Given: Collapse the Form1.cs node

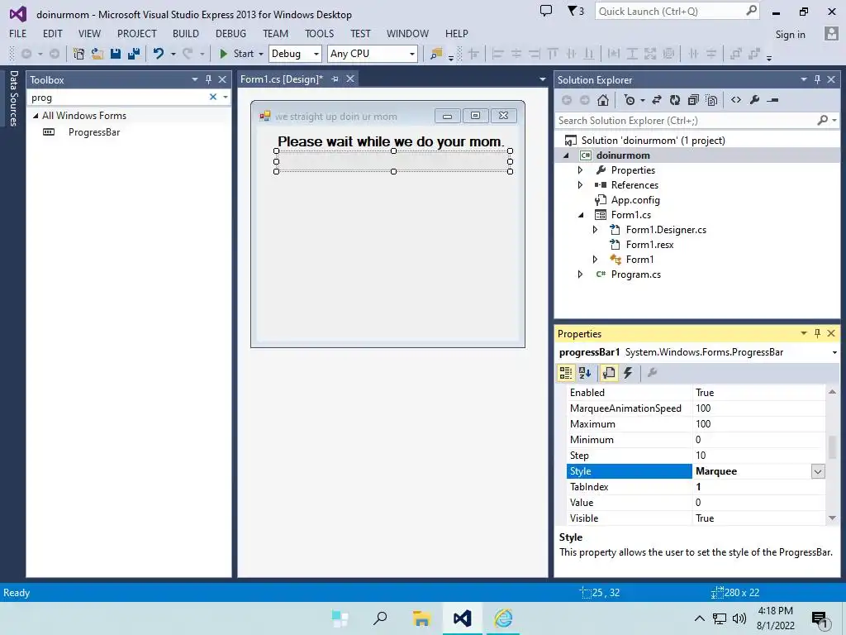Looking at the screenshot, I should pyautogui.click(x=581, y=215).
